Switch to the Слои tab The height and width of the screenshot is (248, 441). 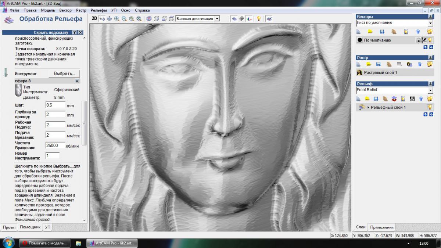click(361, 227)
